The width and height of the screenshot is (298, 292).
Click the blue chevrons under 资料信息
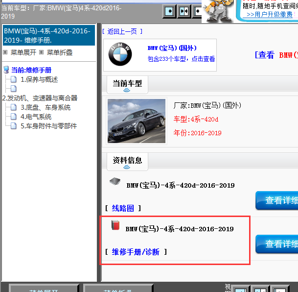point(127,167)
